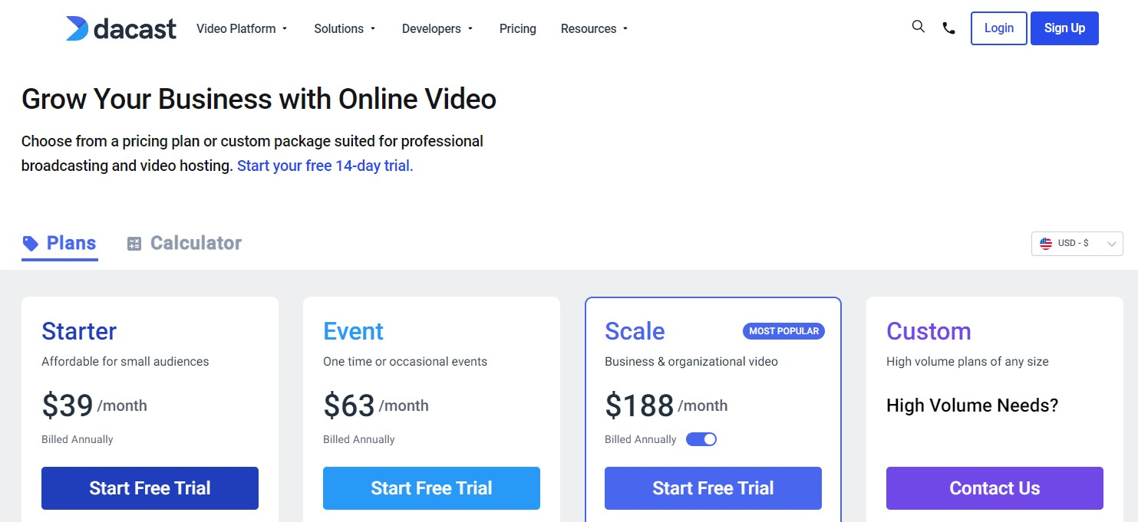Toggle Scale plan Billed Annually switch
The image size is (1138, 522).
(x=701, y=439)
